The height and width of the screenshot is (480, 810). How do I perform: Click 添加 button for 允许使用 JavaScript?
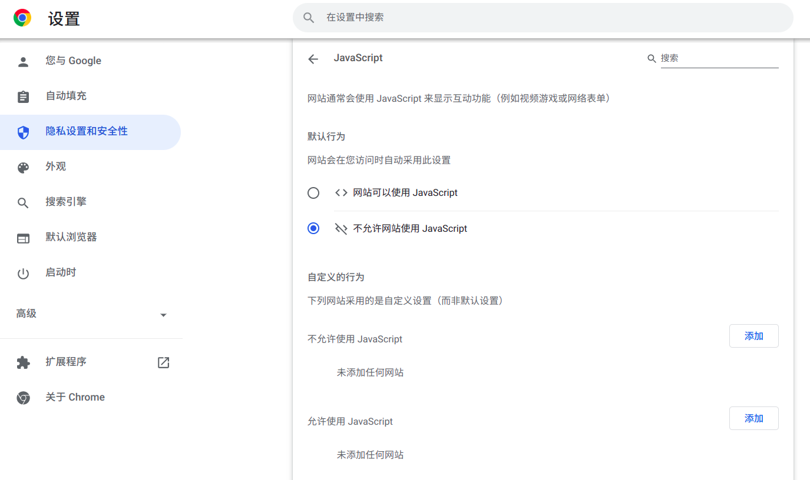point(753,418)
